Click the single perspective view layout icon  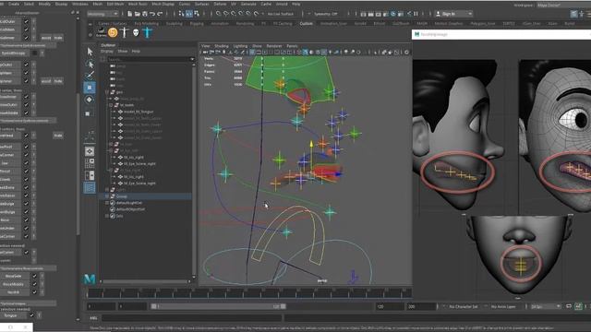(90, 151)
